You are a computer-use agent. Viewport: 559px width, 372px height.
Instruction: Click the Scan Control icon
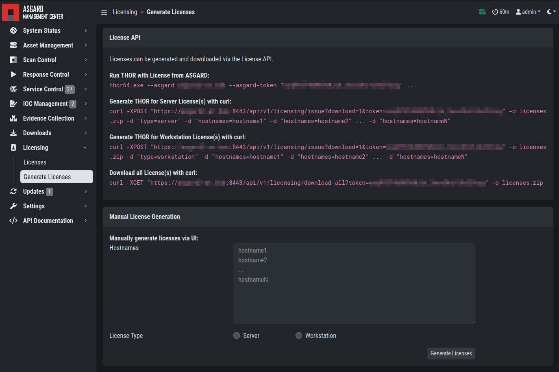point(13,60)
